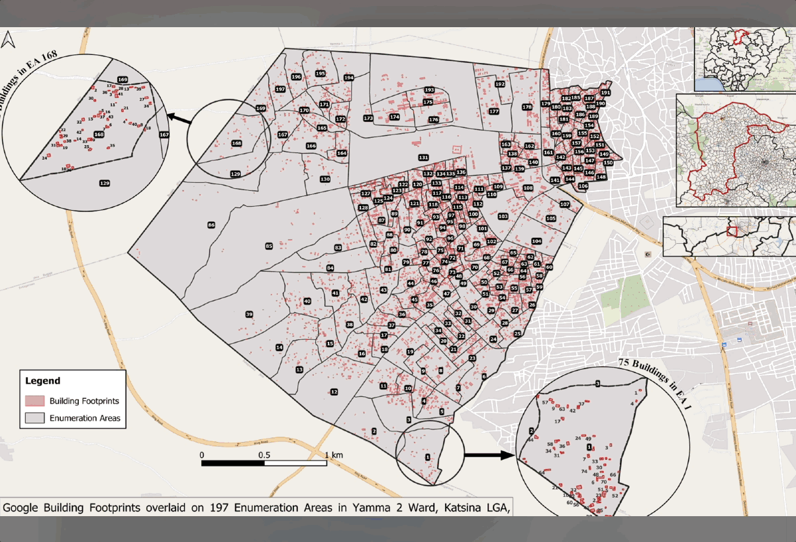796x542 pixels.
Task: Select enumeration area label 105
Action: point(550,218)
